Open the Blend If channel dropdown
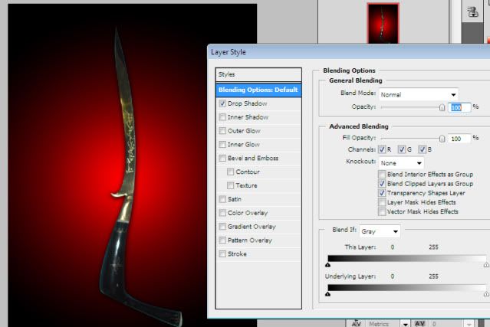Viewport: 490px width, 327px height. pos(380,231)
